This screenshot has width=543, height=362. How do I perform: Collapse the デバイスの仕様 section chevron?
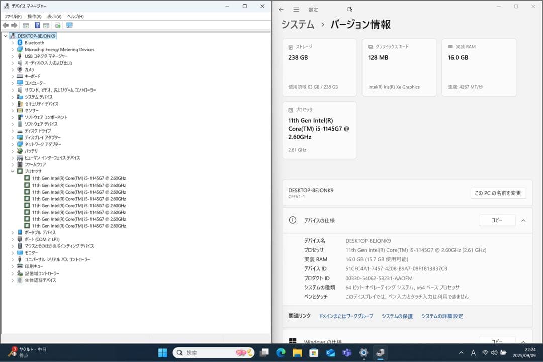523,220
